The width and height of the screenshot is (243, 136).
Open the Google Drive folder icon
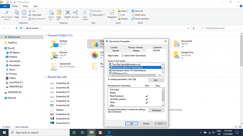coord(176,55)
